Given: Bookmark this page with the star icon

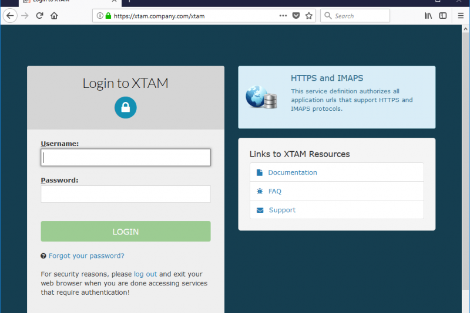Looking at the screenshot, I should pyautogui.click(x=309, y=16).
